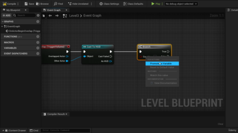Choose Watch this value menu item
The image size is (238, 133).
162,75
